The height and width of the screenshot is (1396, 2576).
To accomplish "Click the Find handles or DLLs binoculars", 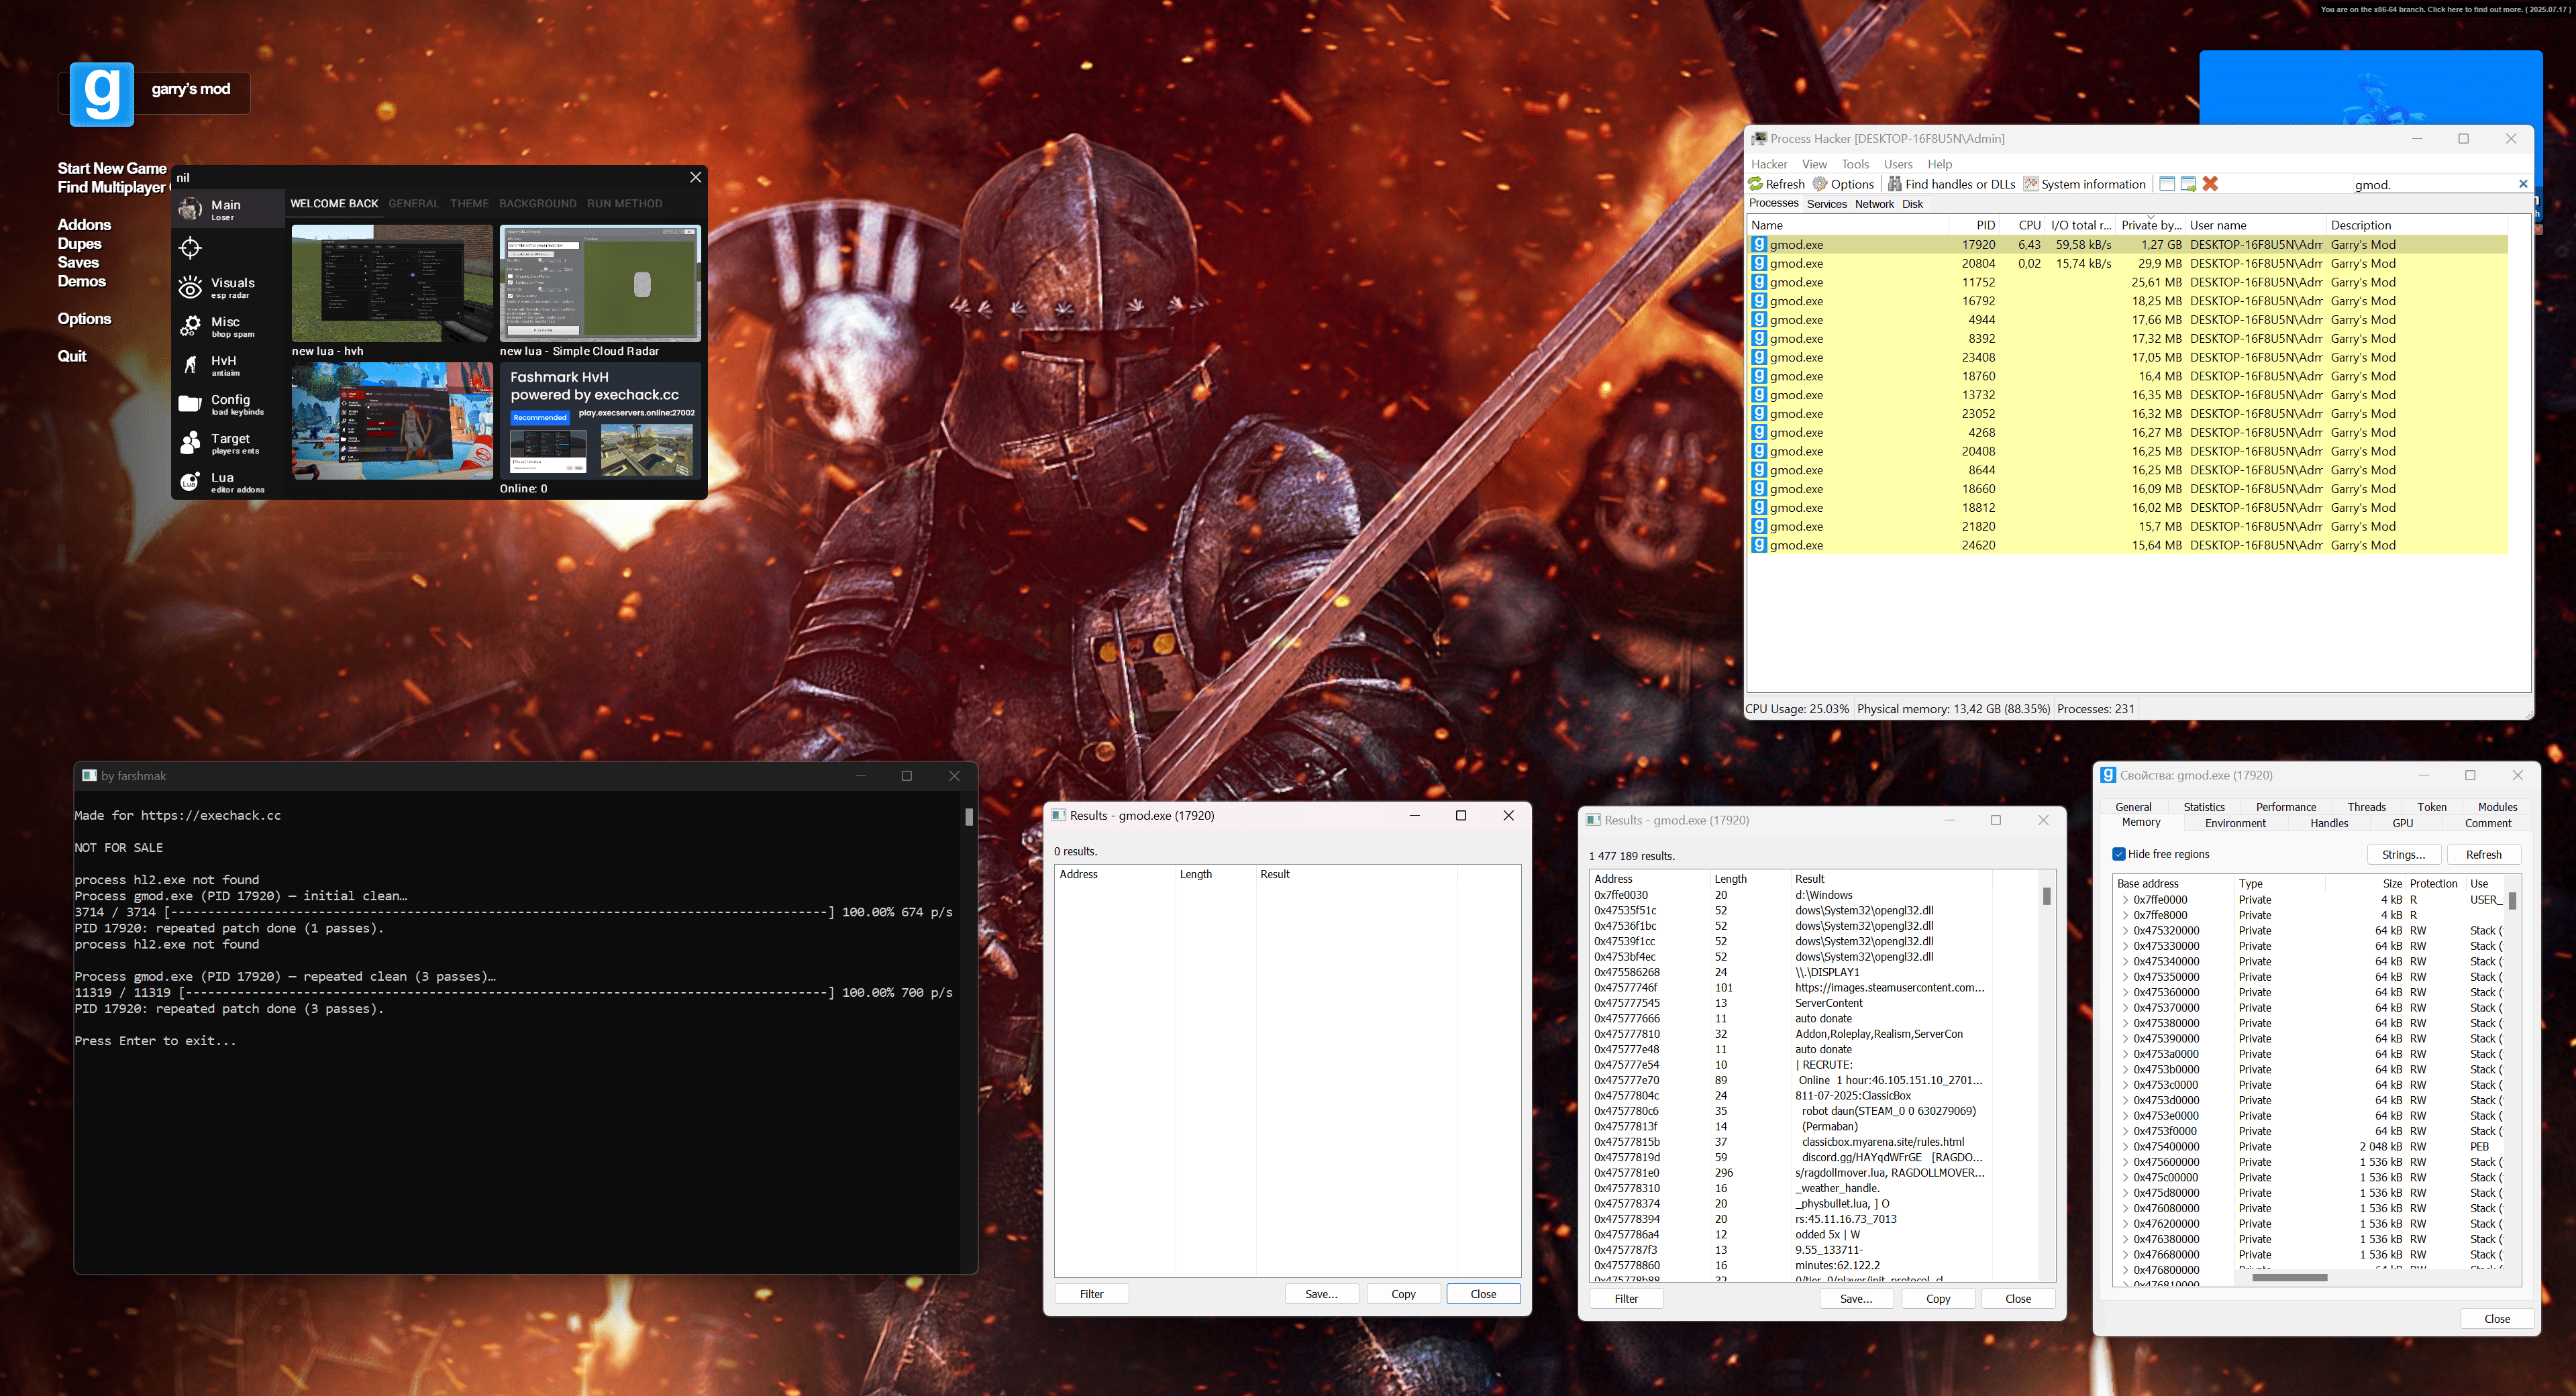I will tap(1895, 184).
